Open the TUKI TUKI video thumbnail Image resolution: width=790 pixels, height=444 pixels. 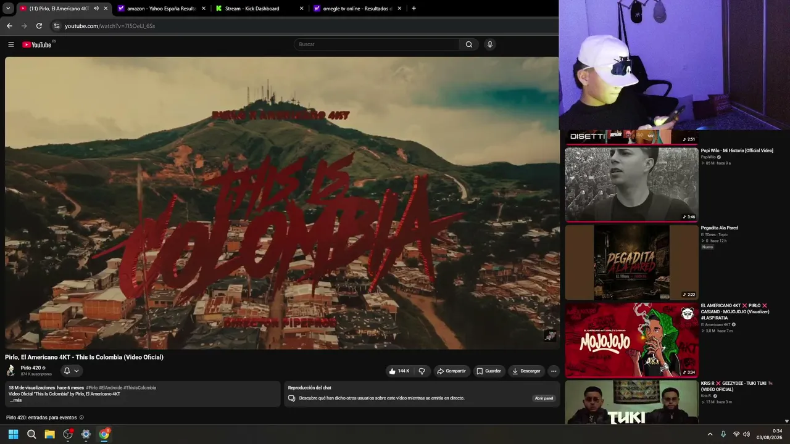tap(631, 402)
